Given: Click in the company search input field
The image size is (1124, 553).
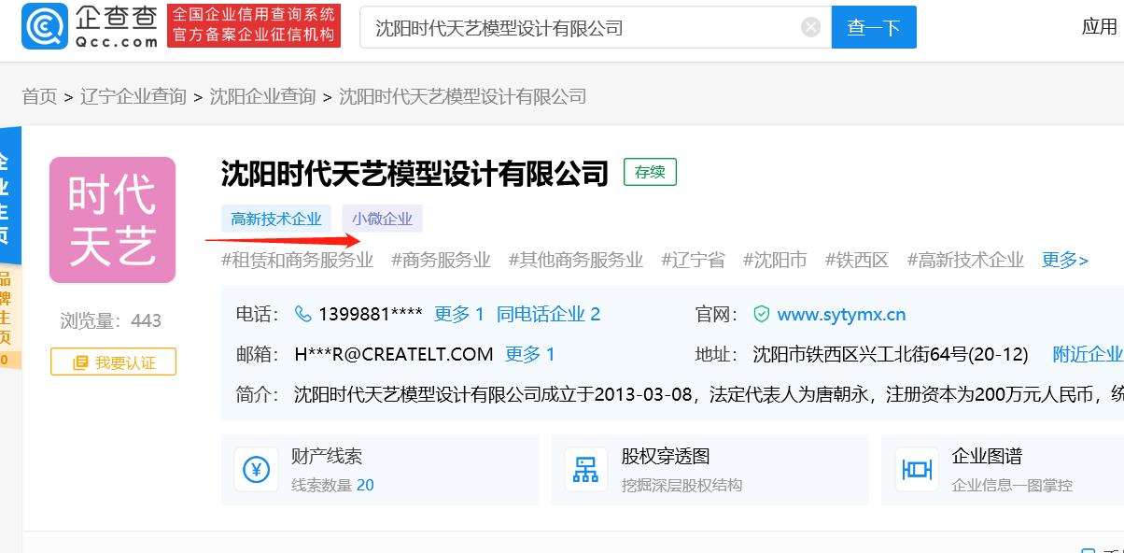Looking at the screenshot, I should point(579,27).
